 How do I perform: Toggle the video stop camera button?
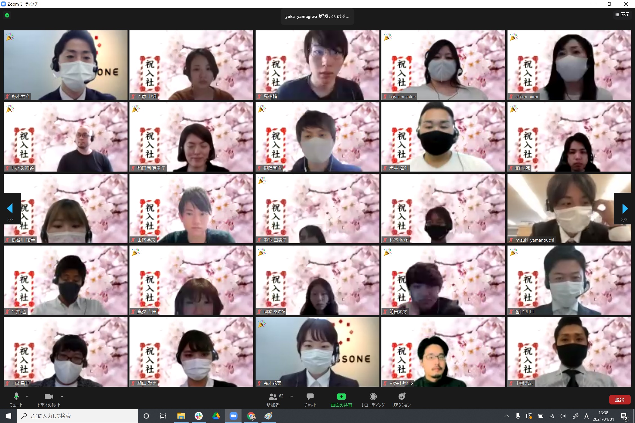(x=49, y=400)
